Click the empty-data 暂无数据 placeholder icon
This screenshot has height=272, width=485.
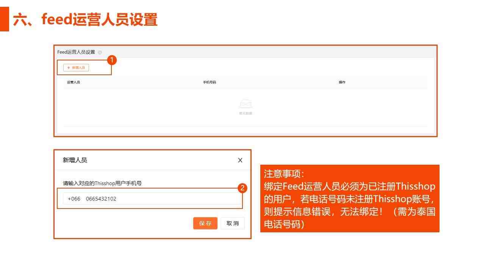pos(246,104)
